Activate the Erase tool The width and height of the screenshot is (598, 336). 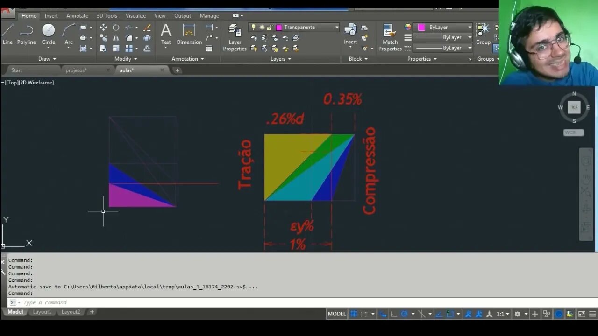(x=147, y=28)
